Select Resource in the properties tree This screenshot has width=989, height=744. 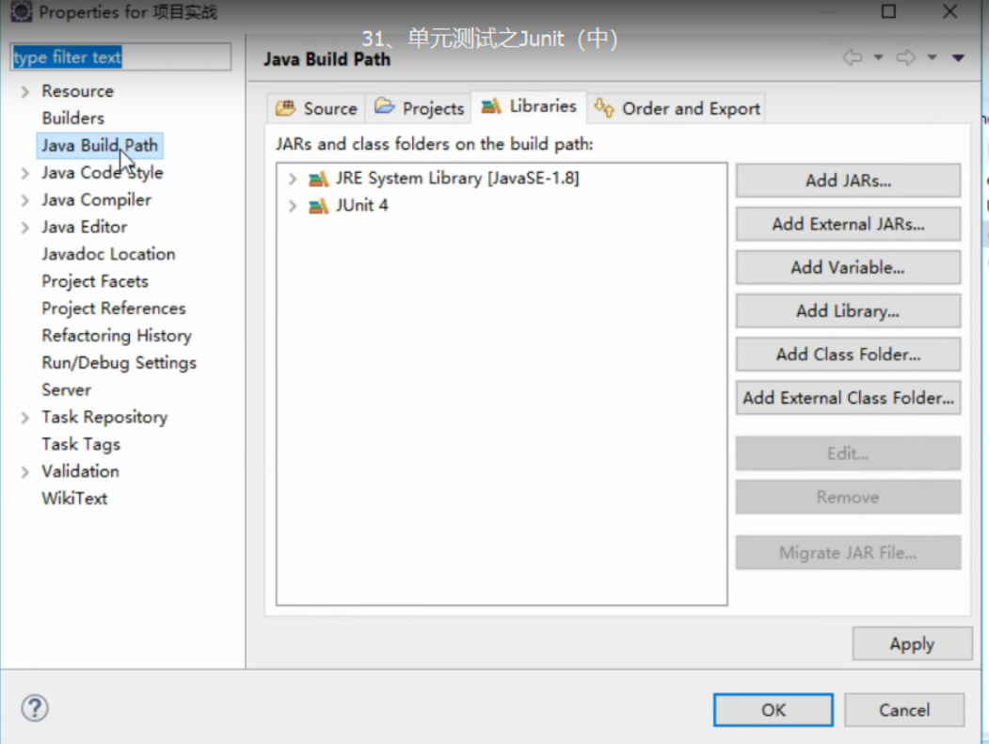77,91
